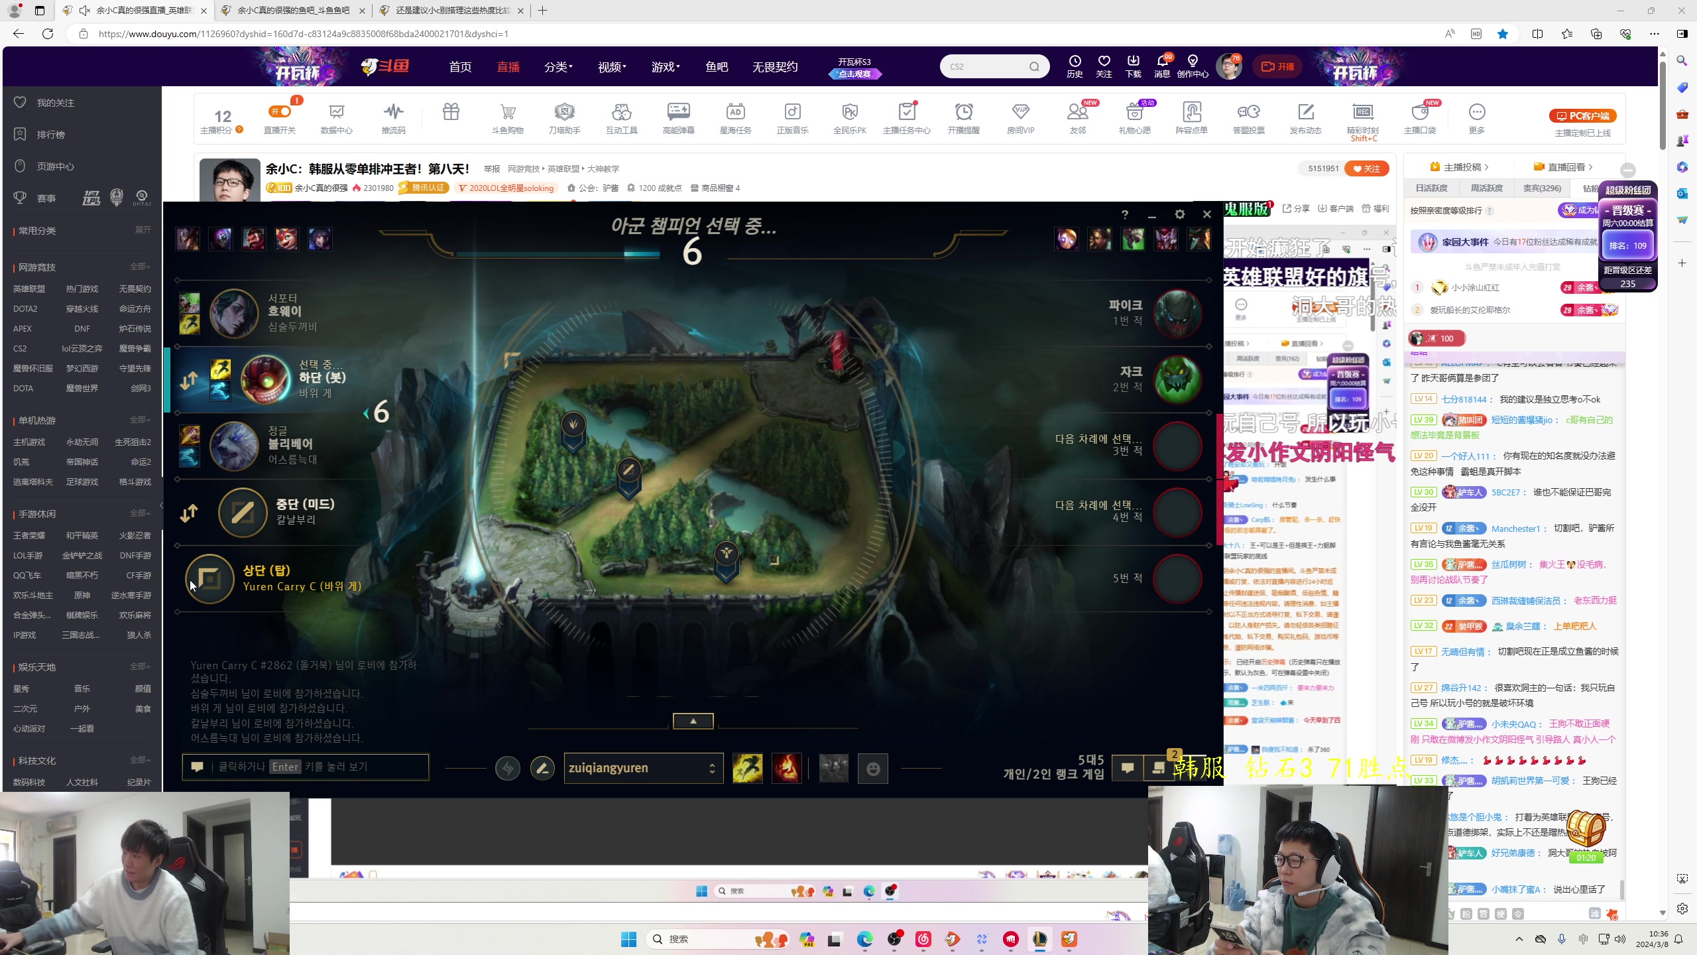Switch to the 周活跃度 tab
The image size is (1697, 955).
click(x=1486, y=188)
